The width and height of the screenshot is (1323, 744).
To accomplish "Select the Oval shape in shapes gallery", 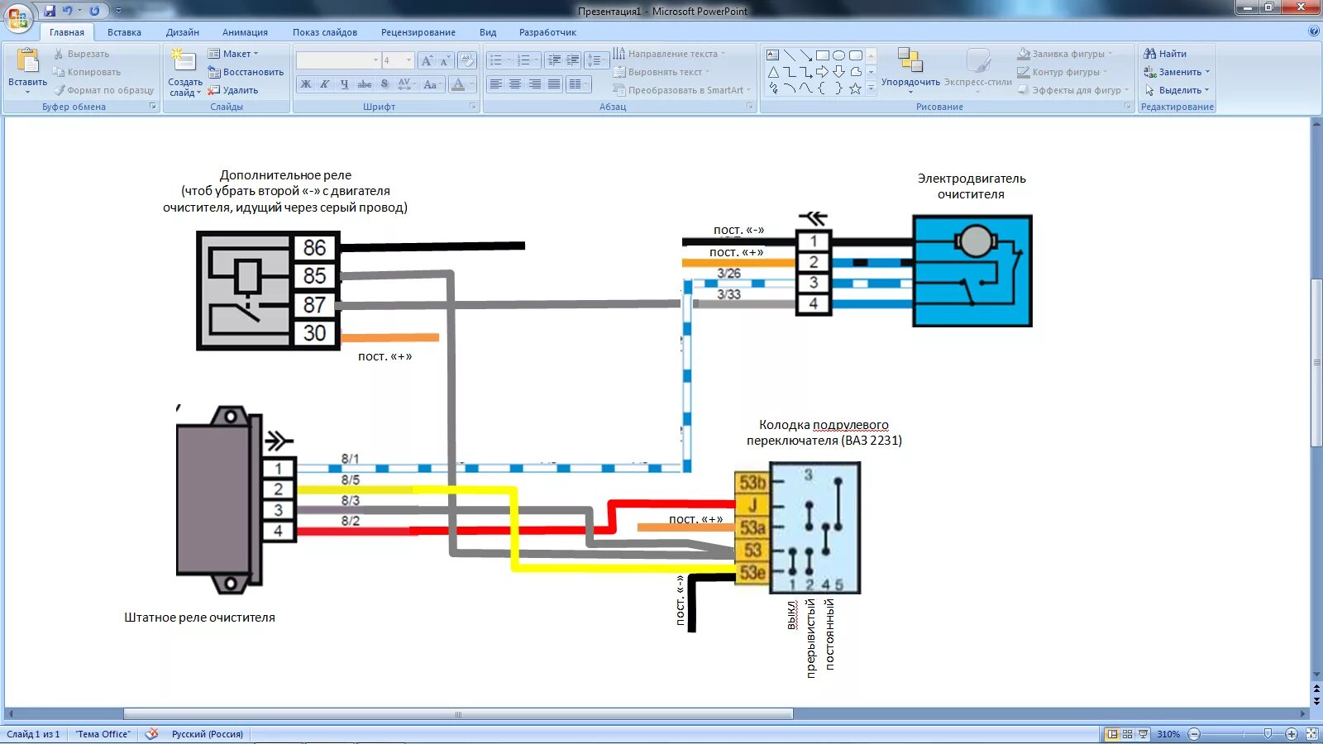I will pyautogui.click(x=839, y=55).
